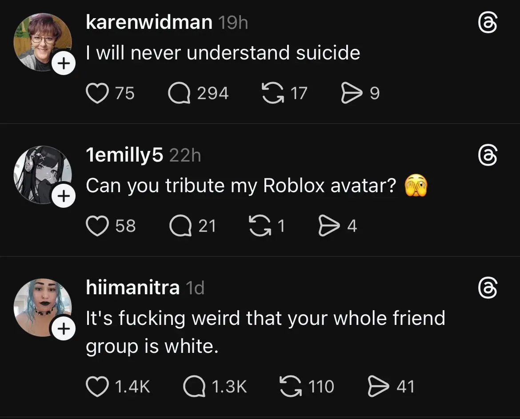The height and width of the screenshot is (419, 520).
Task: Share hiimanitra's post via send icon
Action: (379, 386)
